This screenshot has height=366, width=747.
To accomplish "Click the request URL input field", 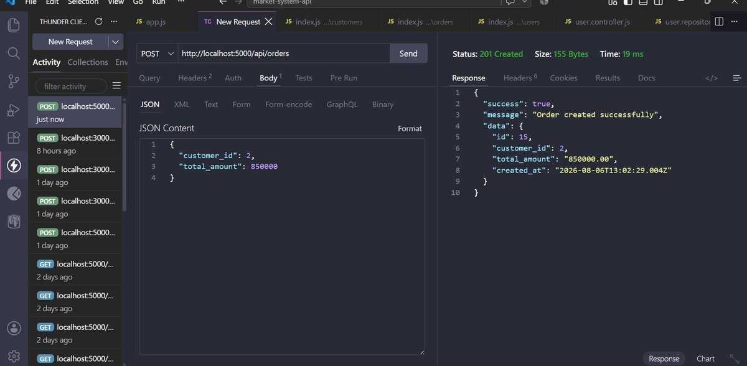I will (x=284, y=54).
